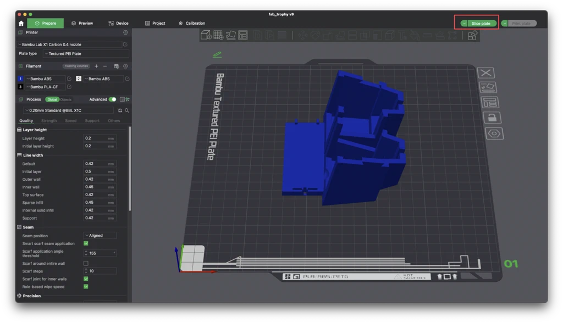Viewport: 563px width, 323px height.
Task: Open the Slice plate options arrow
Action: [464, 23]
